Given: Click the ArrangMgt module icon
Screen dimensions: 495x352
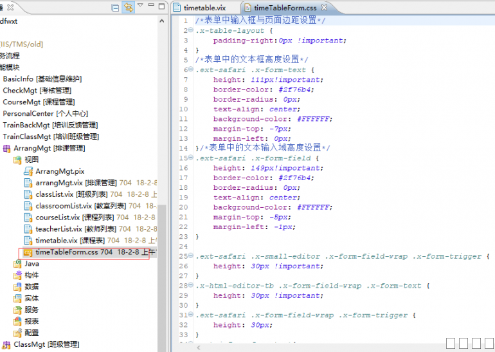Looking at the screenshot, I should [7, 149].
